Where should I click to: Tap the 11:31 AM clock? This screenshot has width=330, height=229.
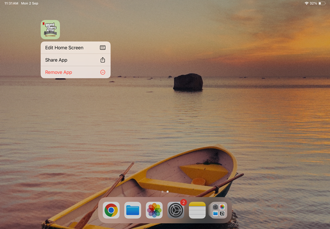[x=11, y=3]
